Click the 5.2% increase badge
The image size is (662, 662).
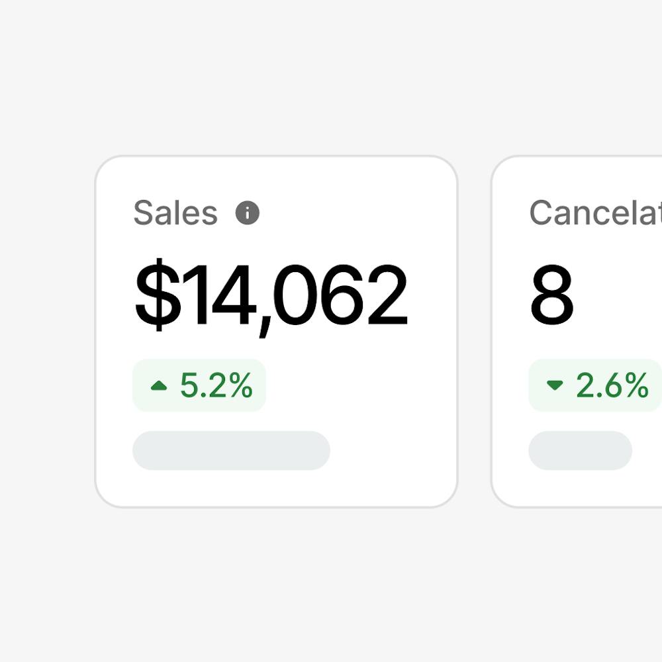pos(199,385)
